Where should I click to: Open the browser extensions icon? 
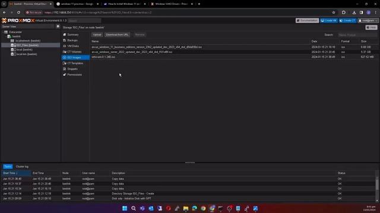(344, 12)
